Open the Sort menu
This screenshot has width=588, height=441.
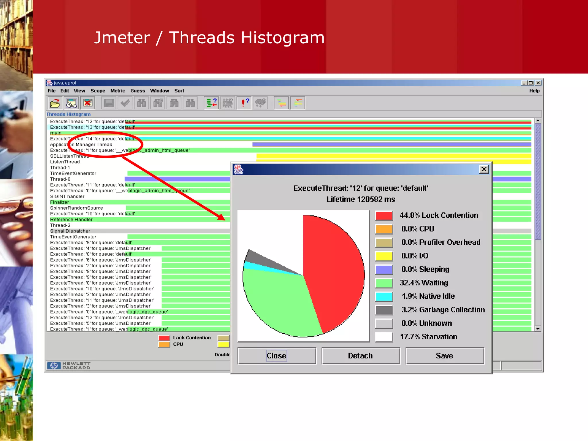[179, 91]
